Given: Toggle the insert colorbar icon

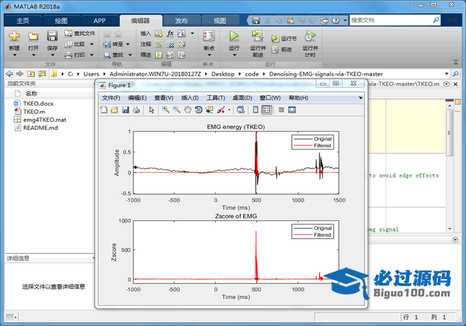Looking at the screenshot, I should point(255,110).
